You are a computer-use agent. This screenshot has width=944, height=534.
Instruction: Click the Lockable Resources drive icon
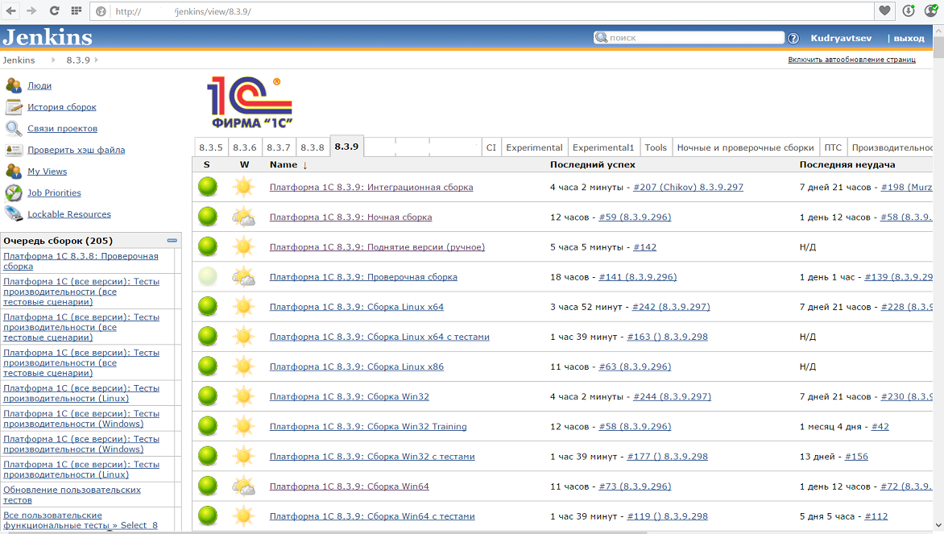coord(13,213)
